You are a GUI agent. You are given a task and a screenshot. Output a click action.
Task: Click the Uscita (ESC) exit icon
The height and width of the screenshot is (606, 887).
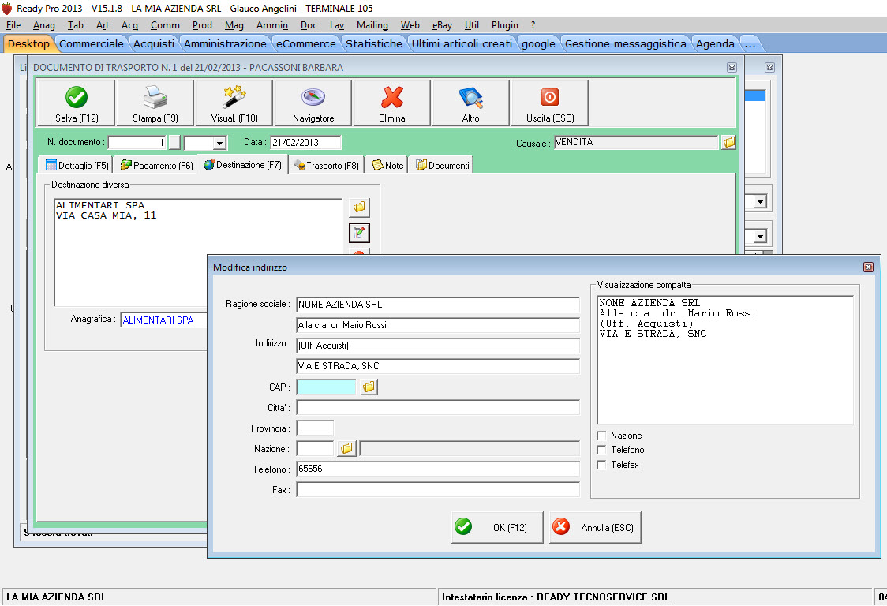coord(549,97)
